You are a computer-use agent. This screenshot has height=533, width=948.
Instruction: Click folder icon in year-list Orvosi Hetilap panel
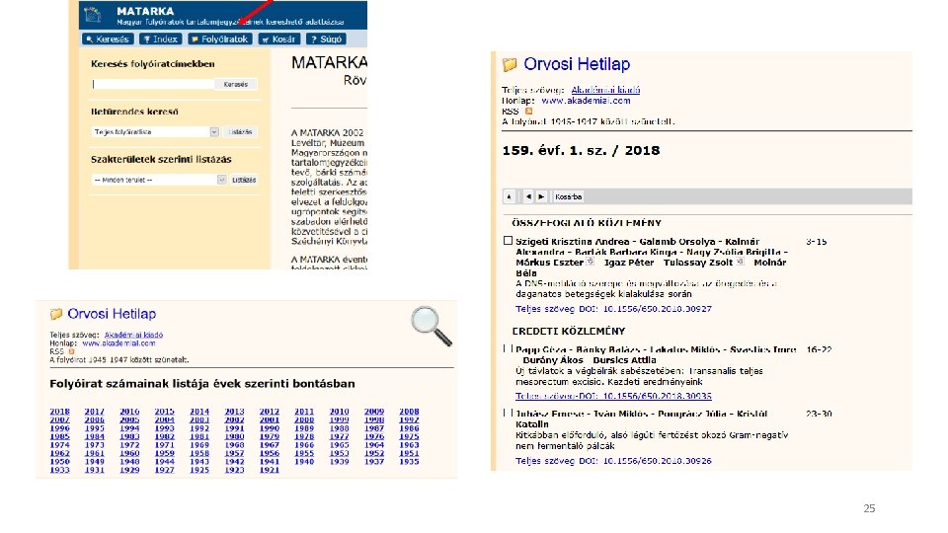click(x=56, y=314)
